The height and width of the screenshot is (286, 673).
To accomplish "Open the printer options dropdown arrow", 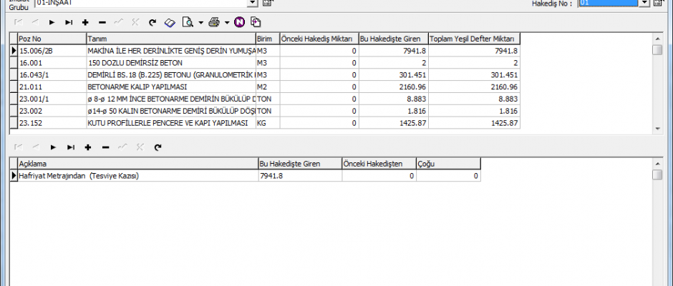I will click(226, 23).
